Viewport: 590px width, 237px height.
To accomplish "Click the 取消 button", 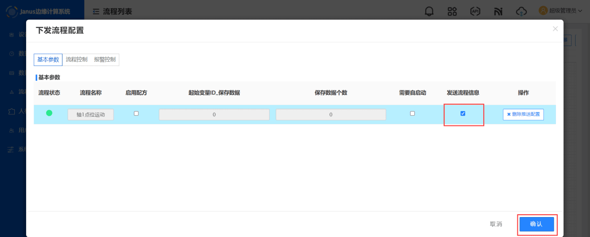I will click(x=496, y=224).
